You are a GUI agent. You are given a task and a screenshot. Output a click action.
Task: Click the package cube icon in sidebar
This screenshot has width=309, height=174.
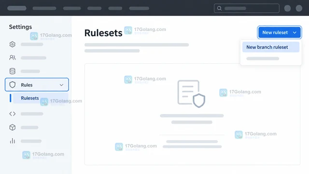pyautogui.click(x=13, y=128)
